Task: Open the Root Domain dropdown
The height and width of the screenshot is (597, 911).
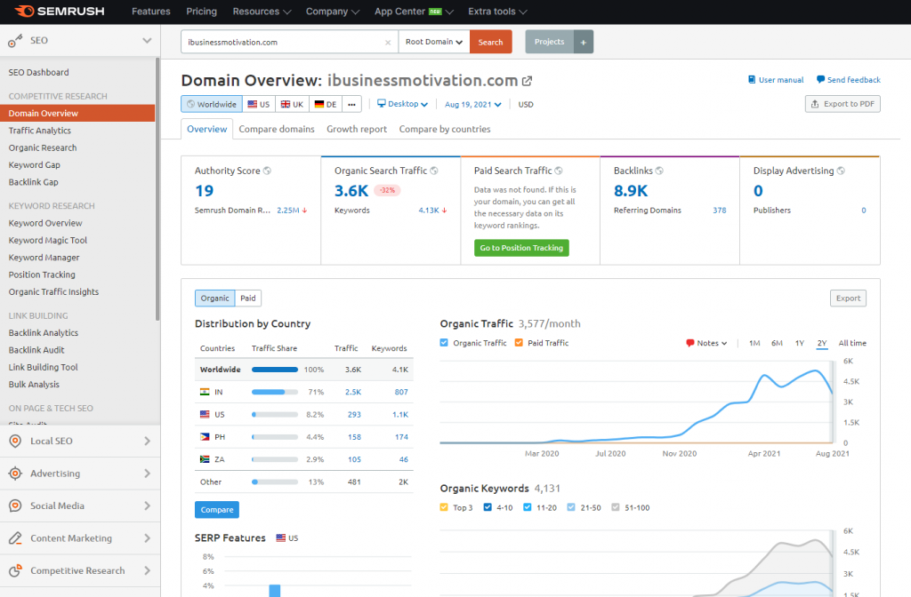Action: click(434, 42)
